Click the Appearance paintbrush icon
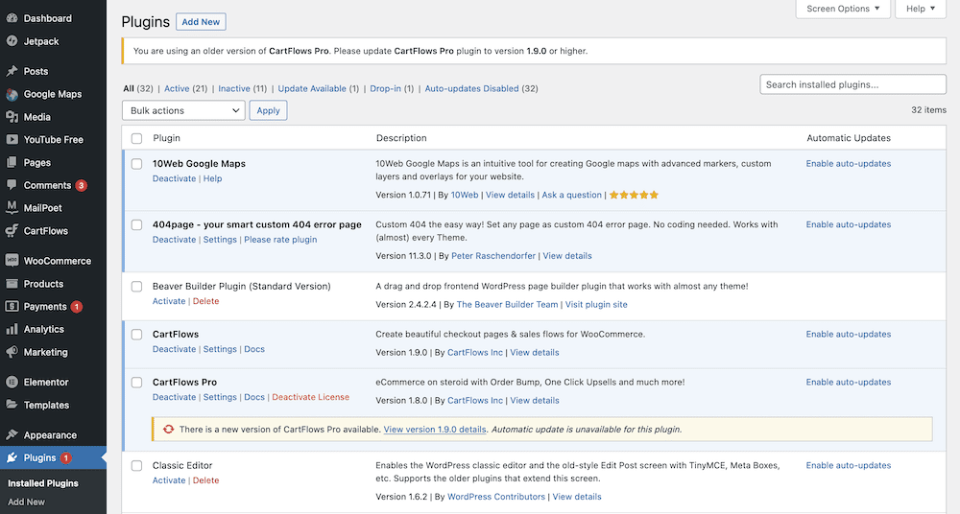Viewport: 960px width, 514px height. pyautogui.click(x=12, y=434)
